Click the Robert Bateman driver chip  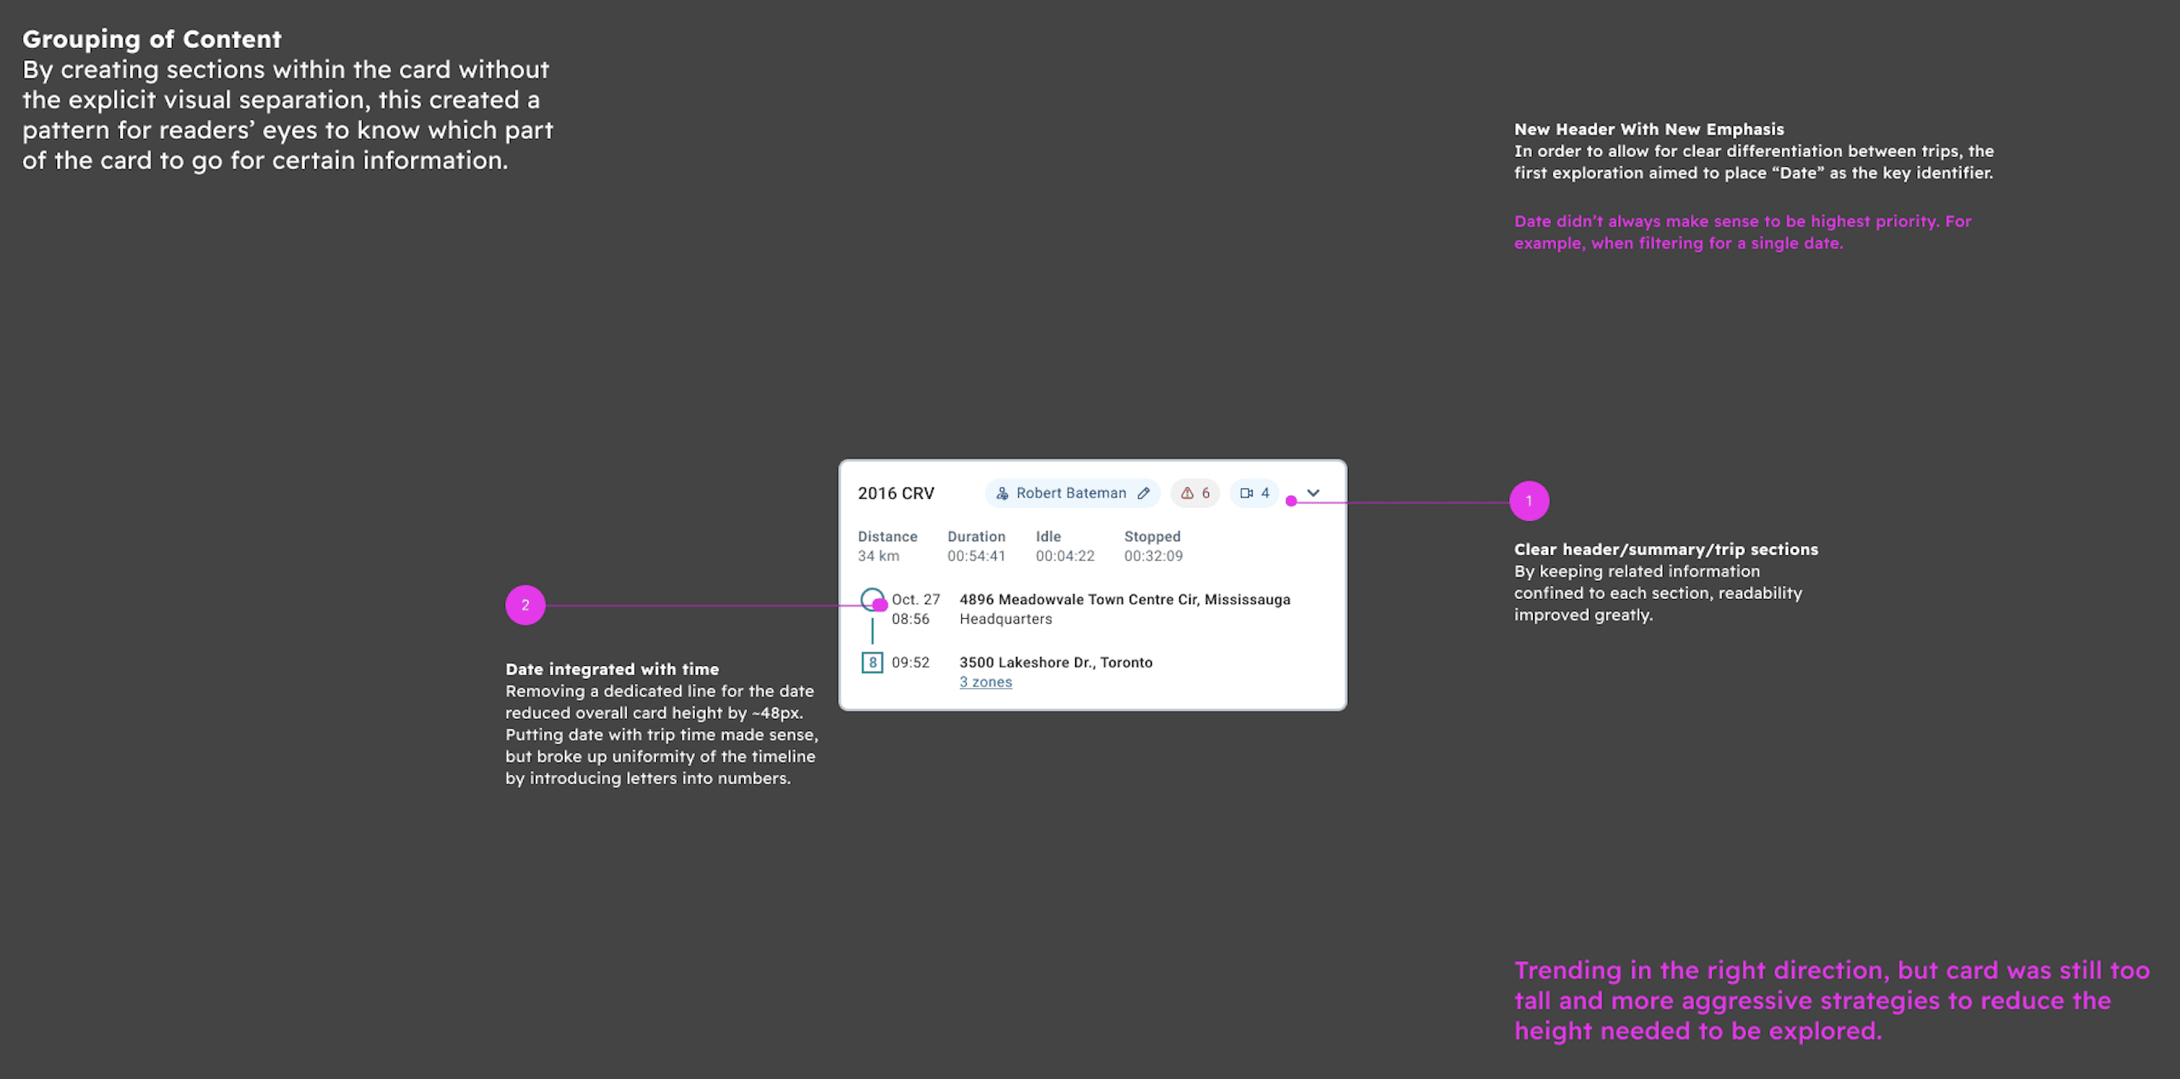(1070, 493)
